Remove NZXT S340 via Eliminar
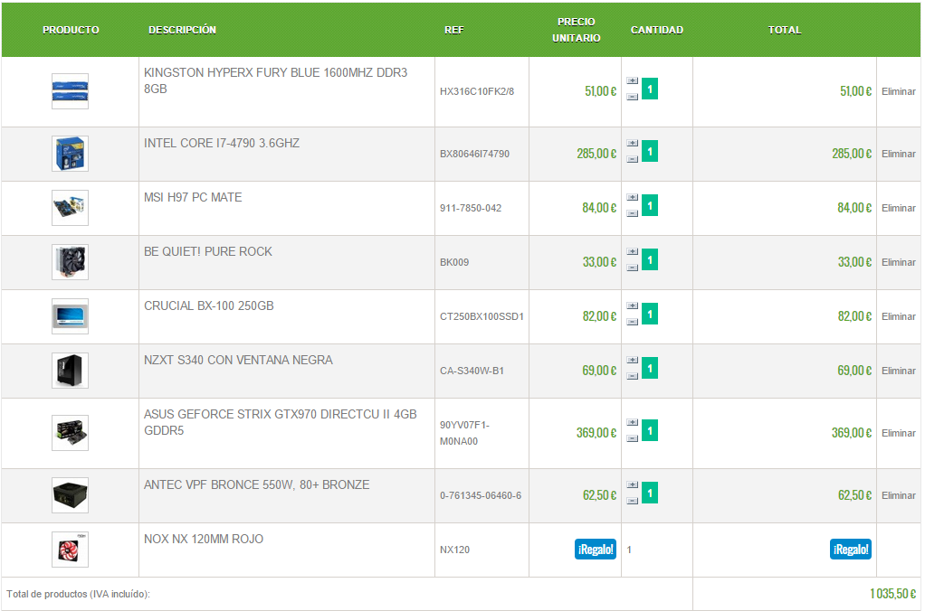The image size is (925, 611). click(899, 371)
